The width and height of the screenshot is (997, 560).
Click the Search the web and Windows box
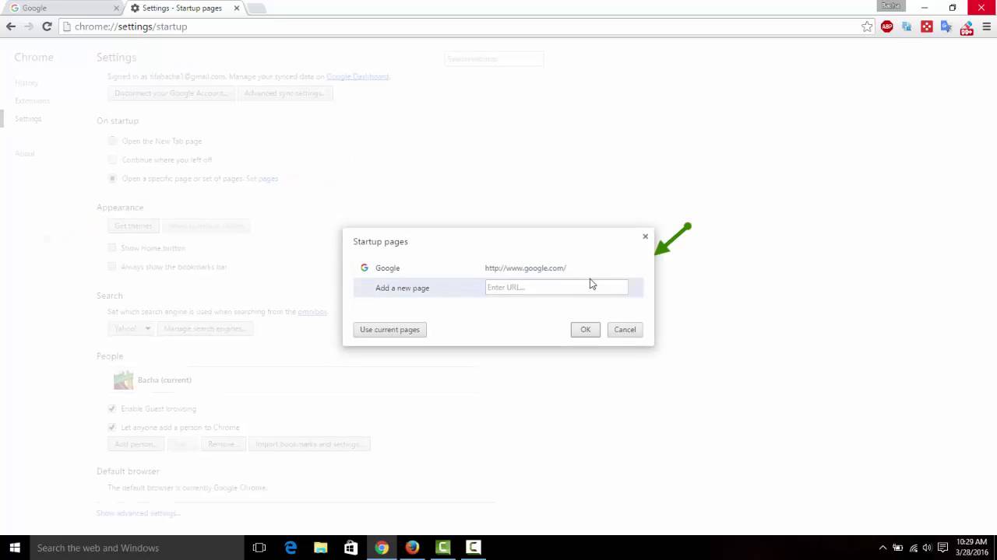(x=136, y=548)
